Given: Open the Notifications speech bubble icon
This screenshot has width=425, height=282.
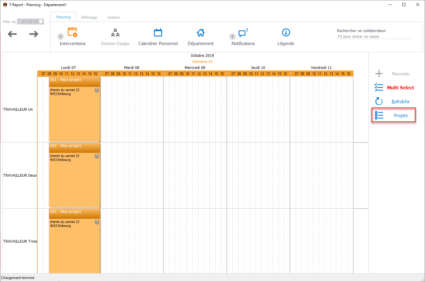Looking at the screenshot, I should coord(243,32).
